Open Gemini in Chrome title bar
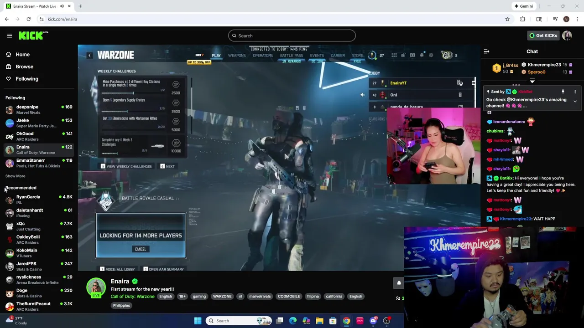This screenshot has width=584, height=328. (x=523, y=6)
